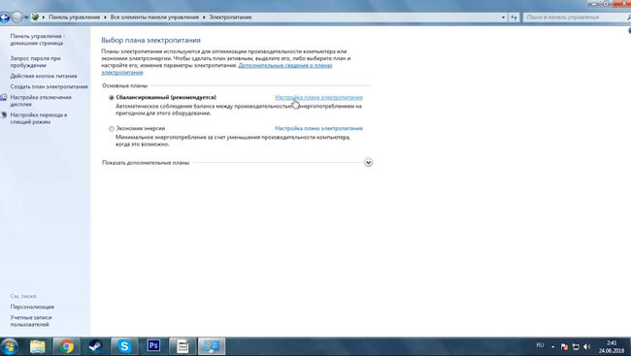631x356 pixels.
Task: Click volume speaker icon in tray
Action: pyautogui.click(x=587, y=346)
